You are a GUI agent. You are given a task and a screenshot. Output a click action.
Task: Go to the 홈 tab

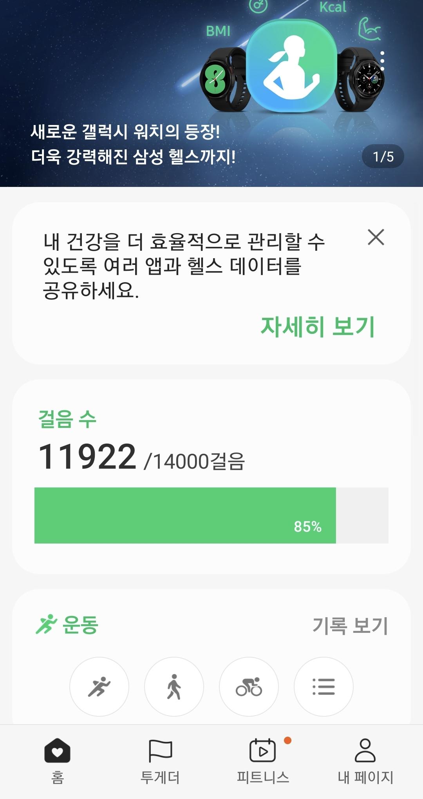pos(57,761)
